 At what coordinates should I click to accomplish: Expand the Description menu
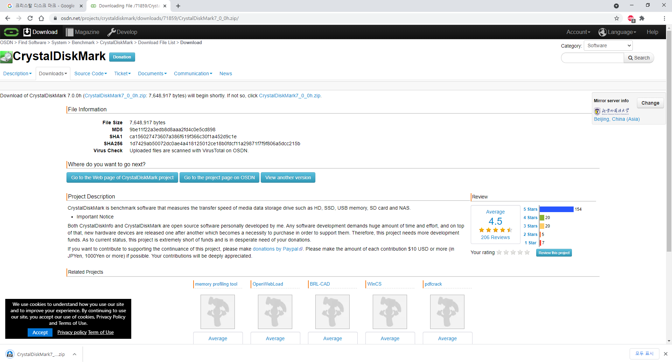coord(17,73)
